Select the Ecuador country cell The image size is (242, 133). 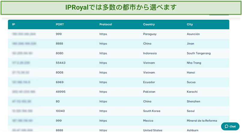[149, 82]
